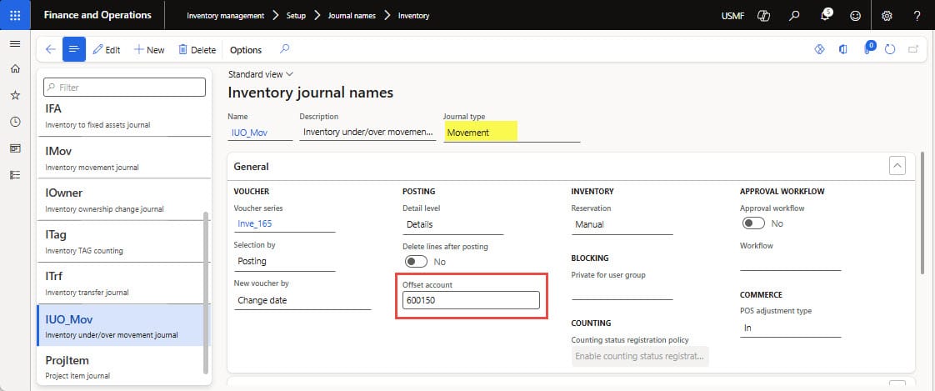Open Copilot icon in top bar
Image resolution: width=935 pixels, height=391 pixels.
763,16
